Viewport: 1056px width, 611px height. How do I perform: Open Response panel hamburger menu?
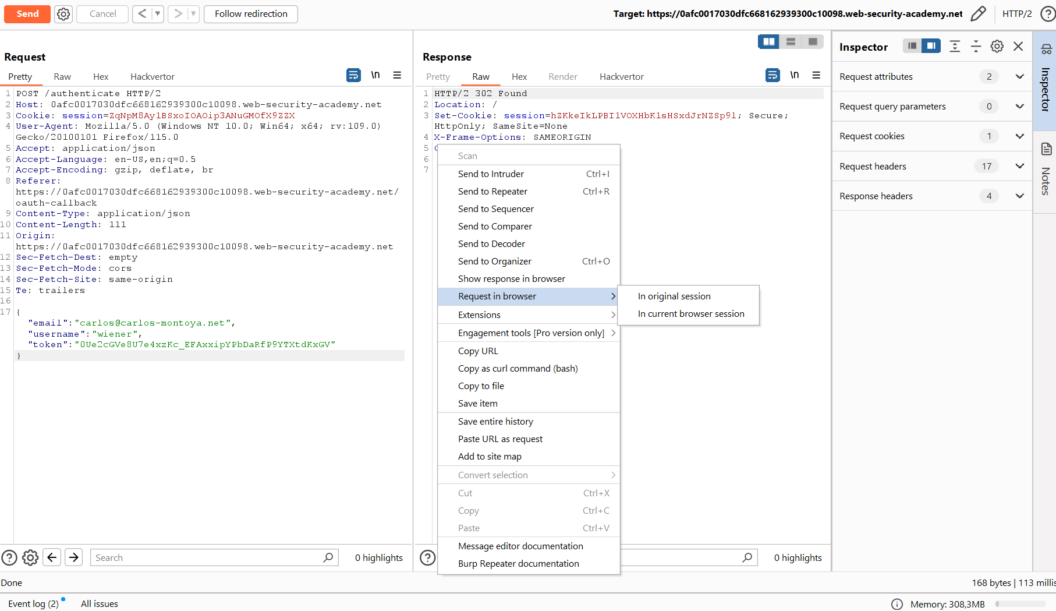(816, 75)
